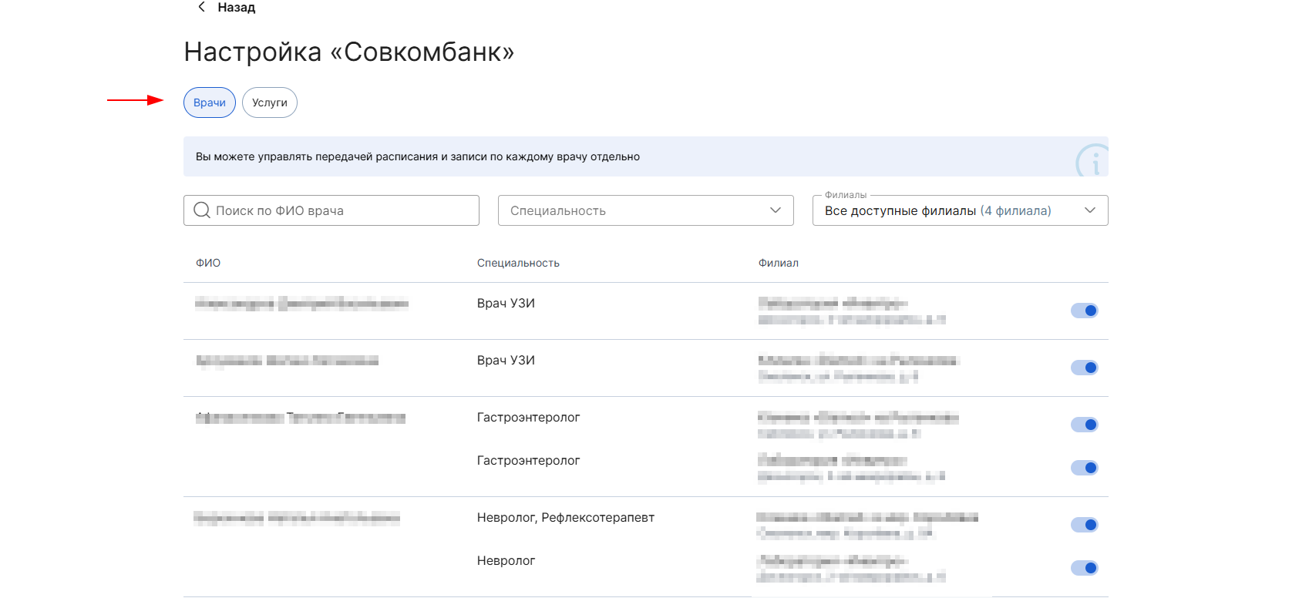The image size is (1309, 598).
Task: Switch to the Врачи tab
Action: pyautogui.click(x=210, y=102)
